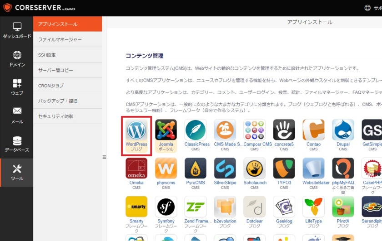Collapse the submenu with the handle
Image resolution: width=382 pixels, height=241 pixels.
click(x=104, y=157)
